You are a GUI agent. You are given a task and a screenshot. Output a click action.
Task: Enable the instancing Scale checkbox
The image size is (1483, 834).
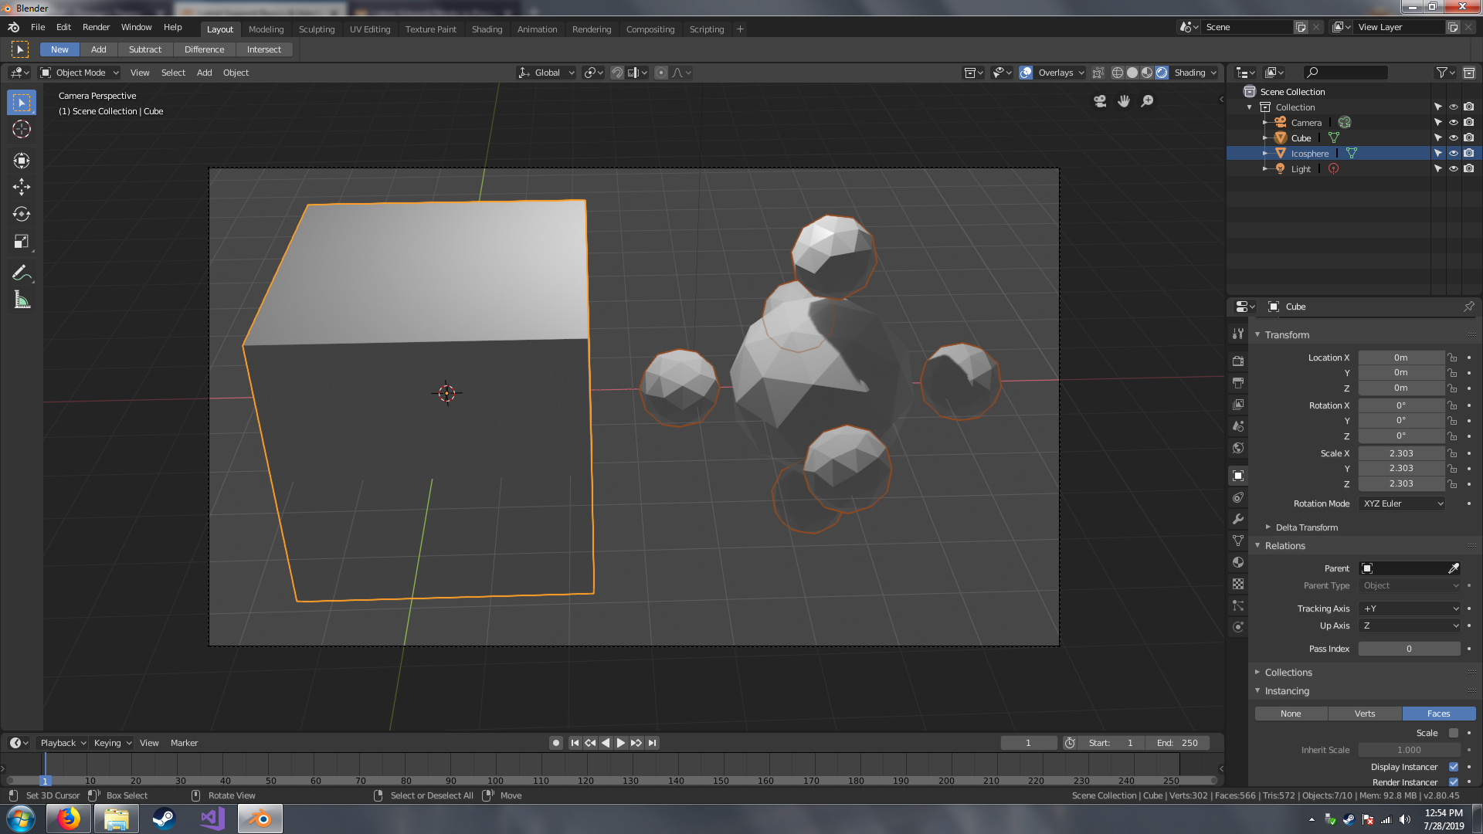click(1454, 733)
